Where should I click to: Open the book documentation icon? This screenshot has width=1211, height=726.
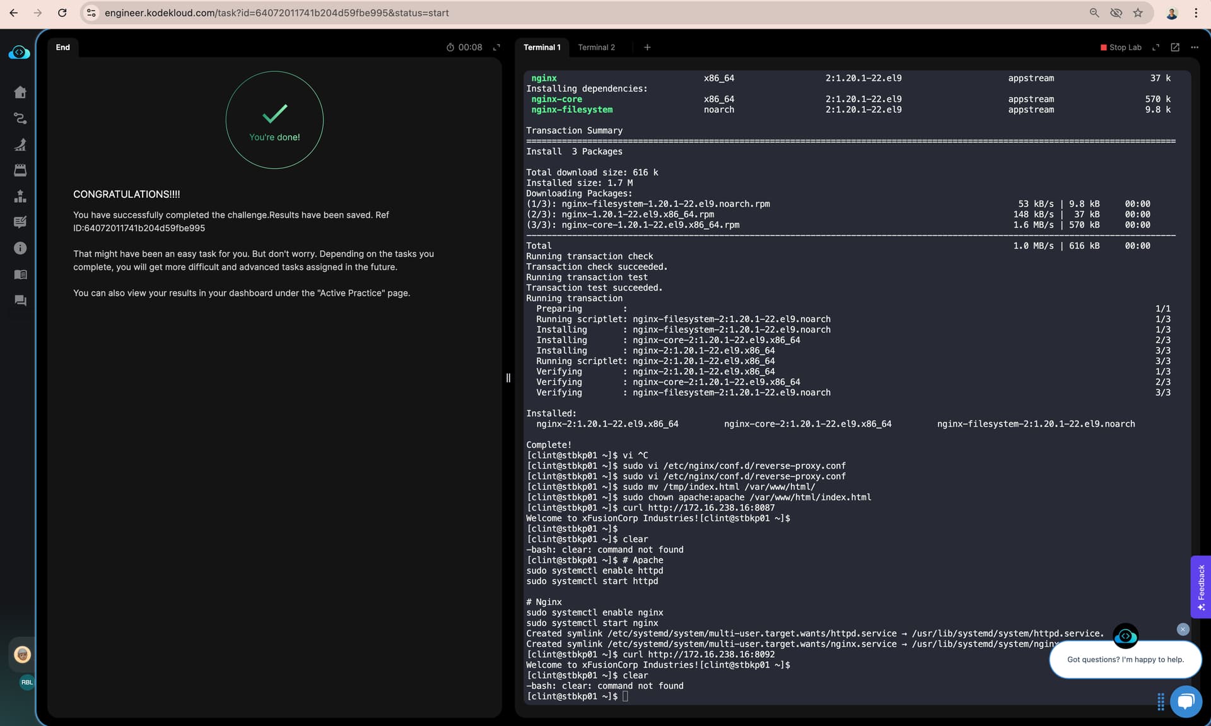(20, 275)
